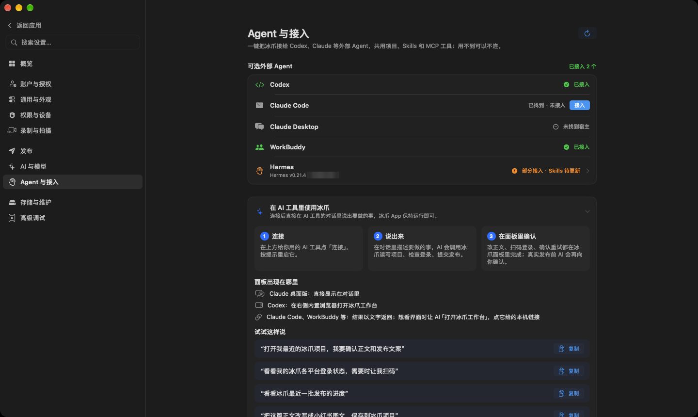This screenshot has width=698, height=417.
Task: Focus the 搜索设置 search field
Action: tap(73, 43)
